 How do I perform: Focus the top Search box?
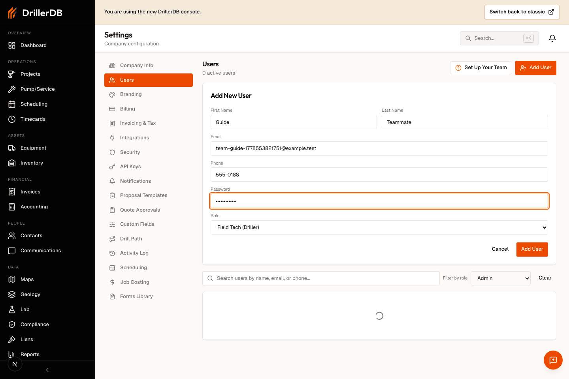[499, 38]
